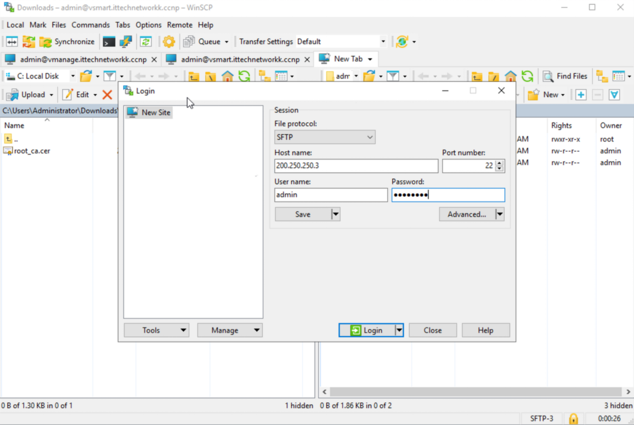Click the blue plus Select Files icon

coord(581,95)
